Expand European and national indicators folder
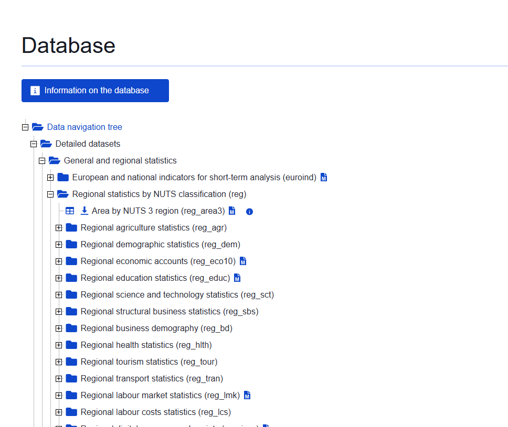The image size is (508, 427). click(50, 178)
